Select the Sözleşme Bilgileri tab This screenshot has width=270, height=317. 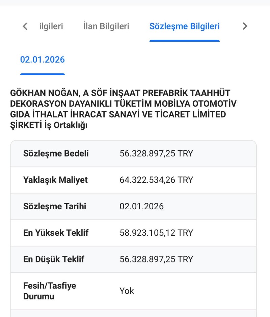(x=184, y=26)
